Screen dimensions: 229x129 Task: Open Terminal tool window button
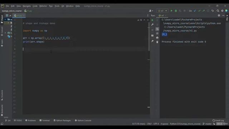(44, 120)
